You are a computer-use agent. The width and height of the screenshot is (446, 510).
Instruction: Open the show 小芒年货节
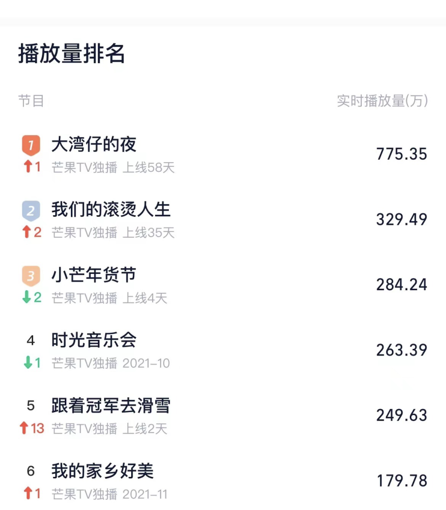coord(94,275)
